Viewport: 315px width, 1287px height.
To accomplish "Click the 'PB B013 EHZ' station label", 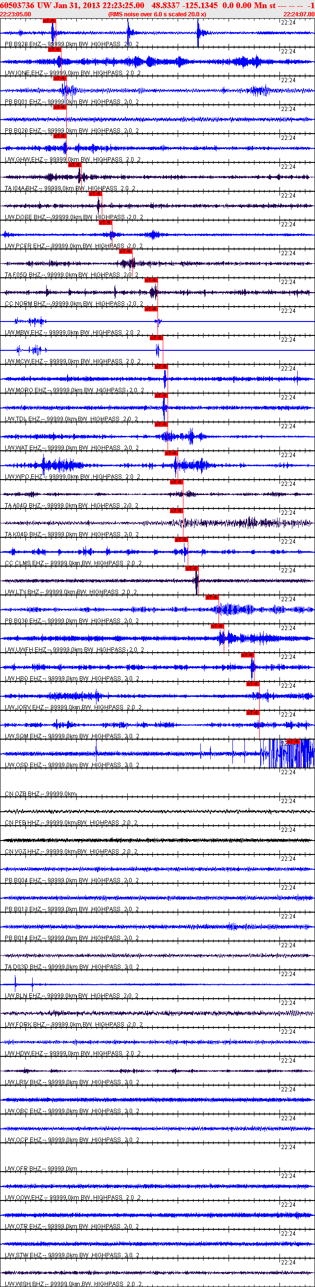I will click(x=24, y=909).
